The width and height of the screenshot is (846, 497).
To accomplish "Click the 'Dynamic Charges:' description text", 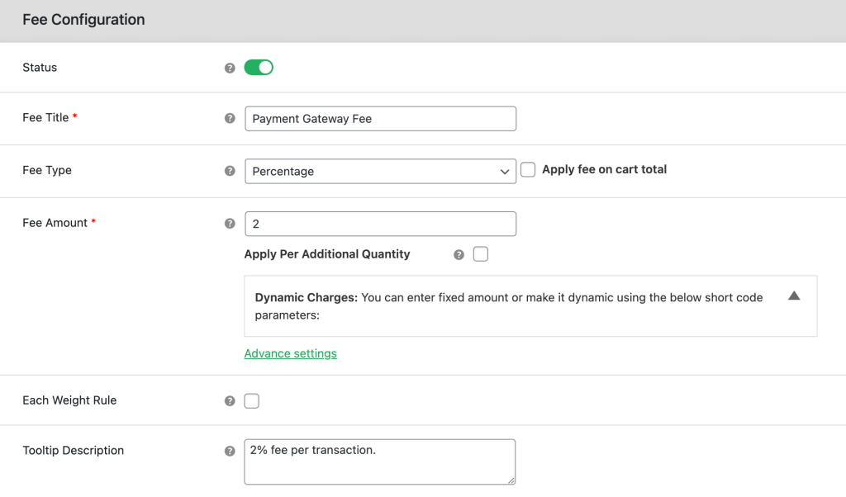I will click(509, 306).
